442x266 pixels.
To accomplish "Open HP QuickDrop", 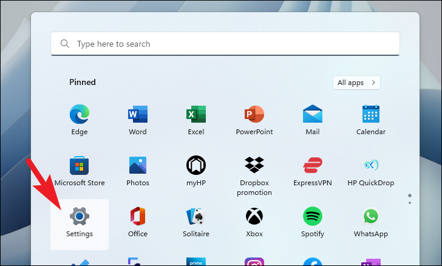I will click(x=371, y=165).
